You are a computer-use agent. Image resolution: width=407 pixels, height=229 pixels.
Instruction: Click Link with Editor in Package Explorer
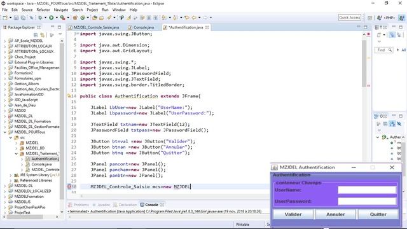tap(43, 35)
